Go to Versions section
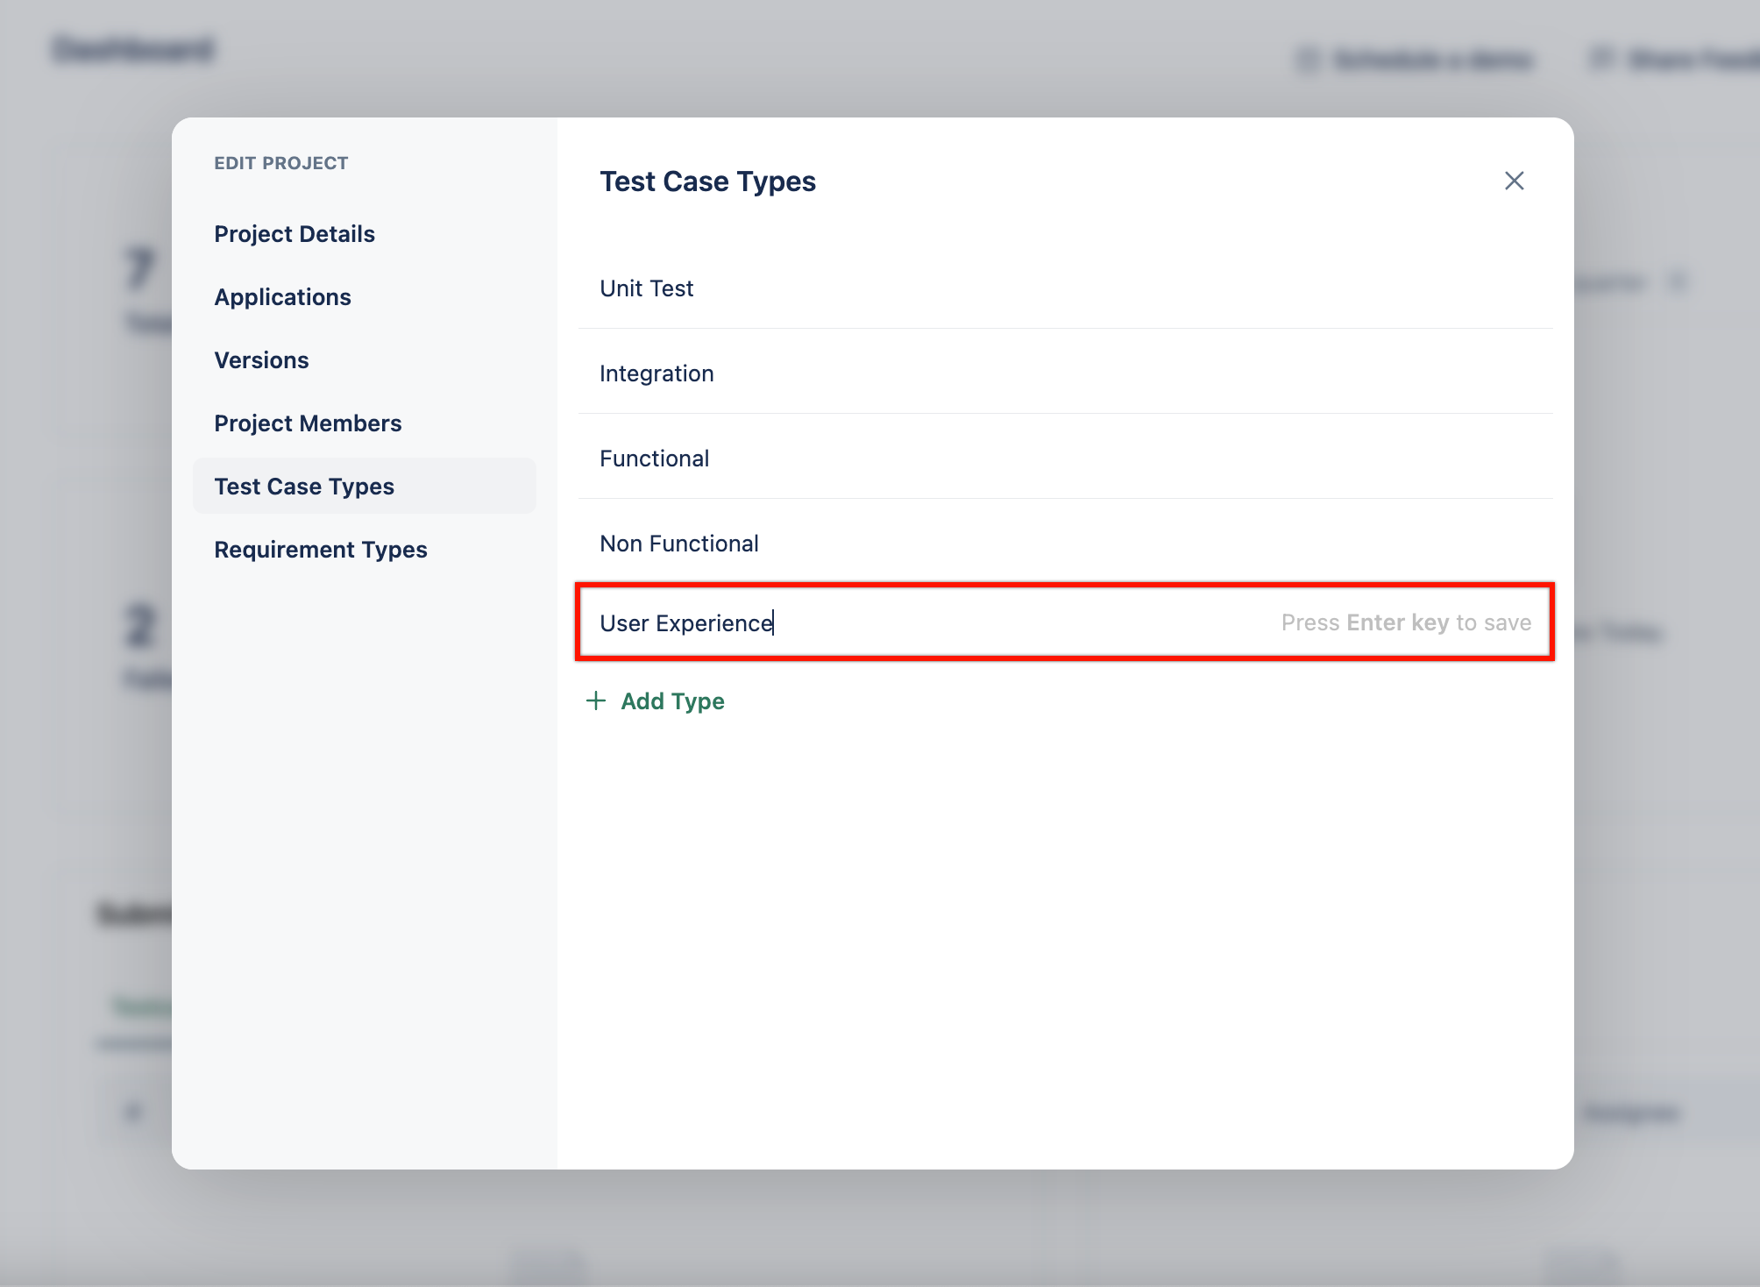Screen dimensions: 1760x1287 [x=261, y=360]
